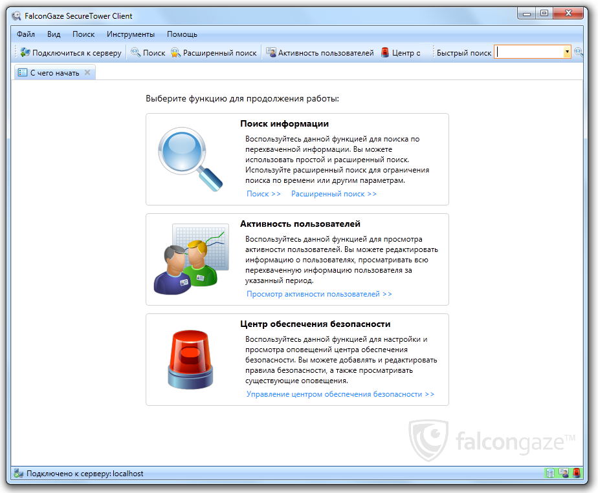The height and width of the screenshot is (493, 598).
Task: Minimize the SecureTower Client window
Action: (x=527, y=14)
